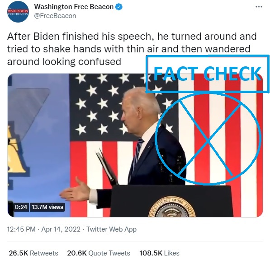Visit the @FreeBeacon handle link

coord(55,16)
